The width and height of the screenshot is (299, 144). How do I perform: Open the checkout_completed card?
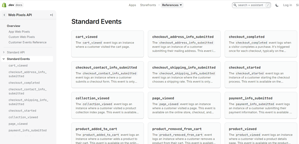click(261, 44)
